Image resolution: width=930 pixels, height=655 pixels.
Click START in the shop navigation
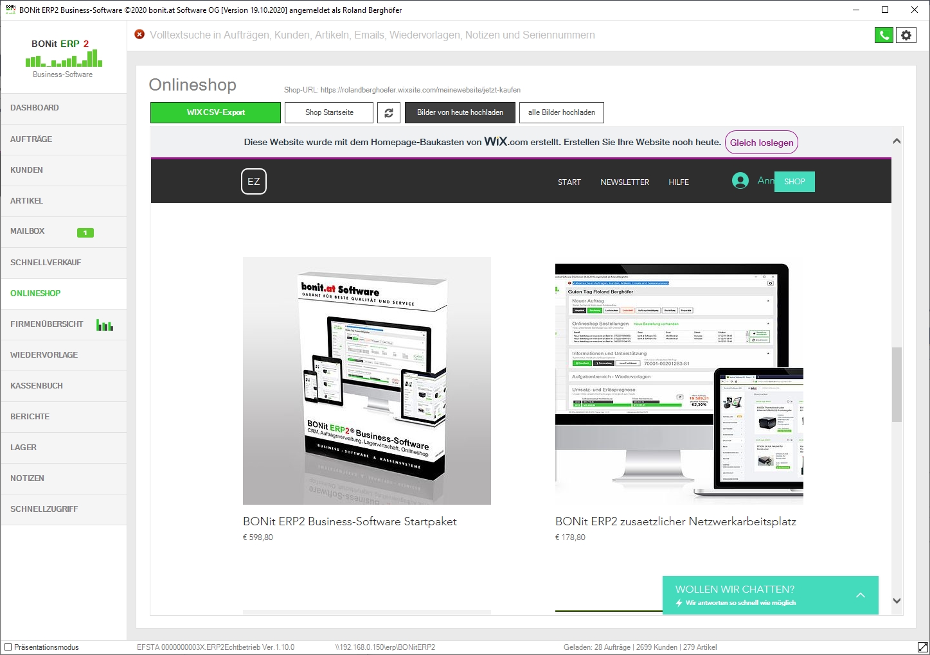569,182
